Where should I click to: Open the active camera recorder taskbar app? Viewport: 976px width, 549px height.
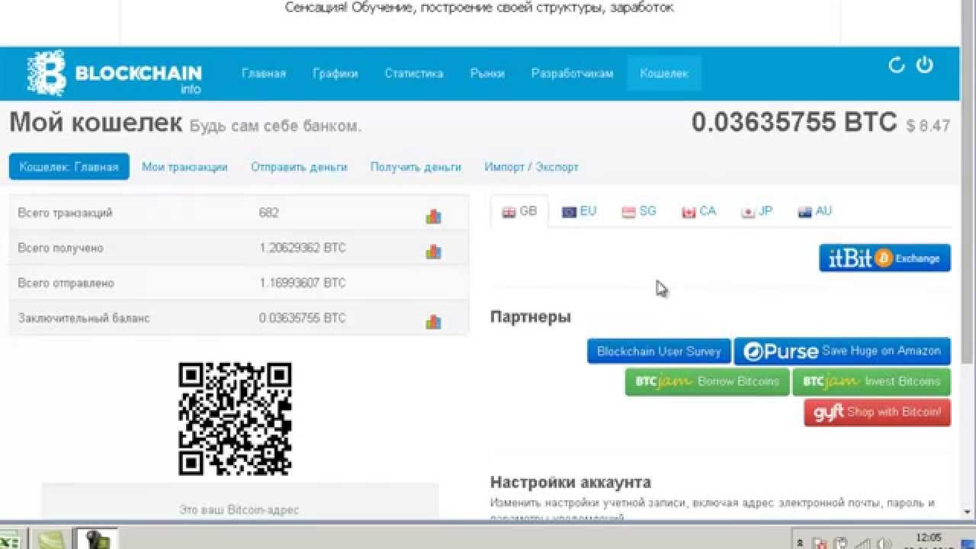(x=97, y=540)
